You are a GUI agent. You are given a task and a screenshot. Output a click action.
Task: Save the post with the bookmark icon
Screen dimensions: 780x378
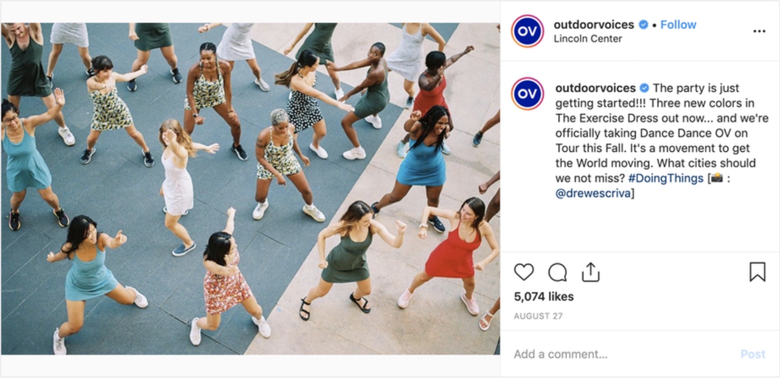757,272
